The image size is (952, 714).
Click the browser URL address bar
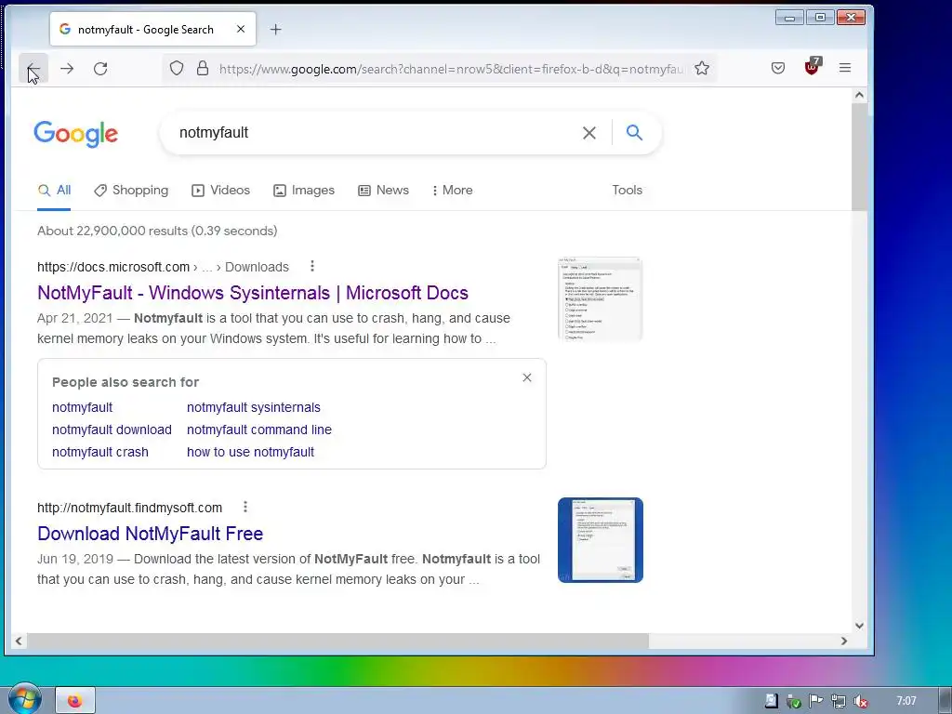coord(451,69)
